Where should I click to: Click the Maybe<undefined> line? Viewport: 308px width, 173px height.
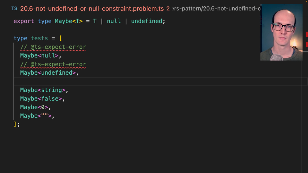[x=49, y=73]
